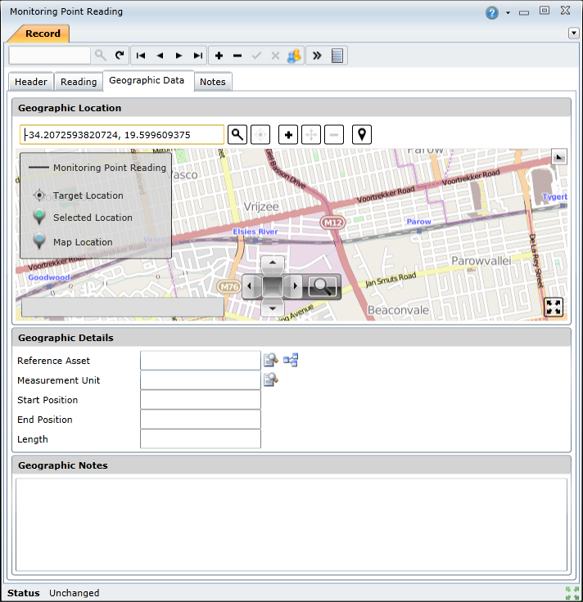Click the toolbar search magnifier icon
The width and height of the screenshot is (583, 602).
pyautogui.click(x=100, y=56)
